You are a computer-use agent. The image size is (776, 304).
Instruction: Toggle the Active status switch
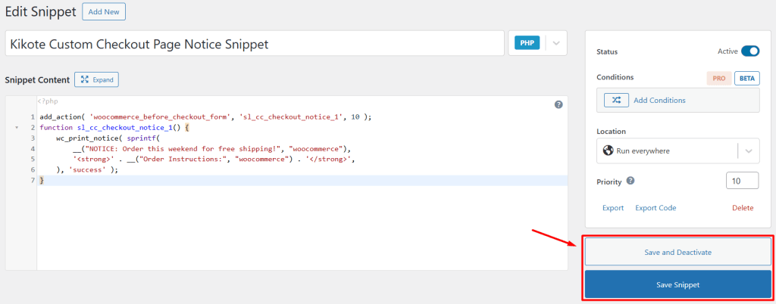click(x=749, y=51)
